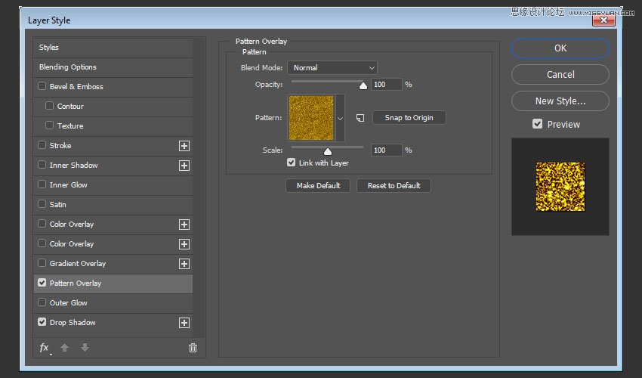Click the delete effect trash icon
This screenshot has width=642, height=378.
193,348
